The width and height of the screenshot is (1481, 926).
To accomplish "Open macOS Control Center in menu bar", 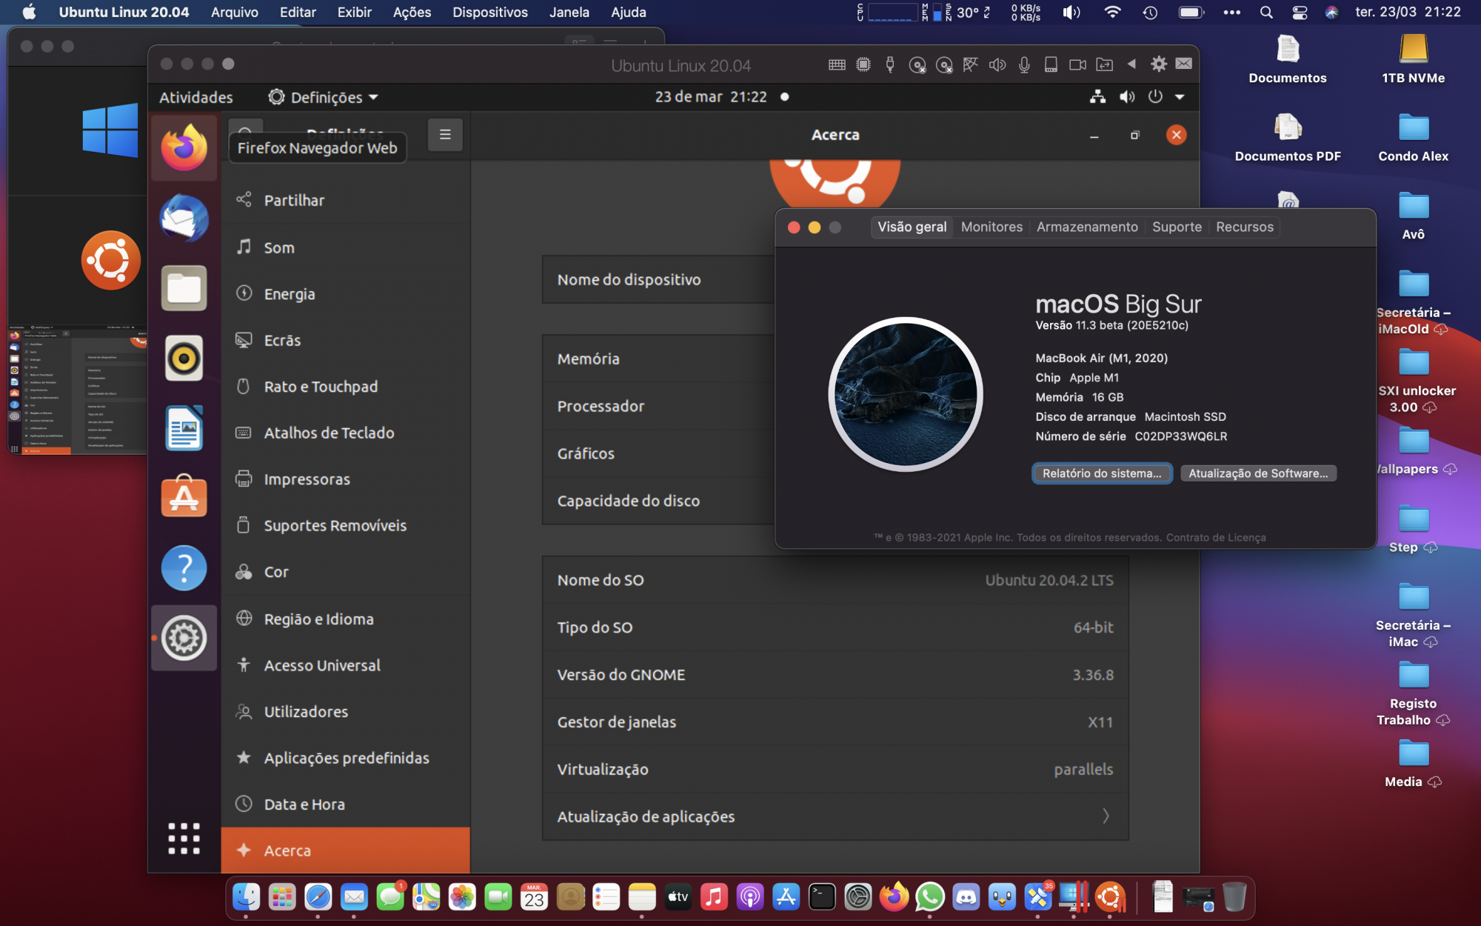I will coord(1299,12).
